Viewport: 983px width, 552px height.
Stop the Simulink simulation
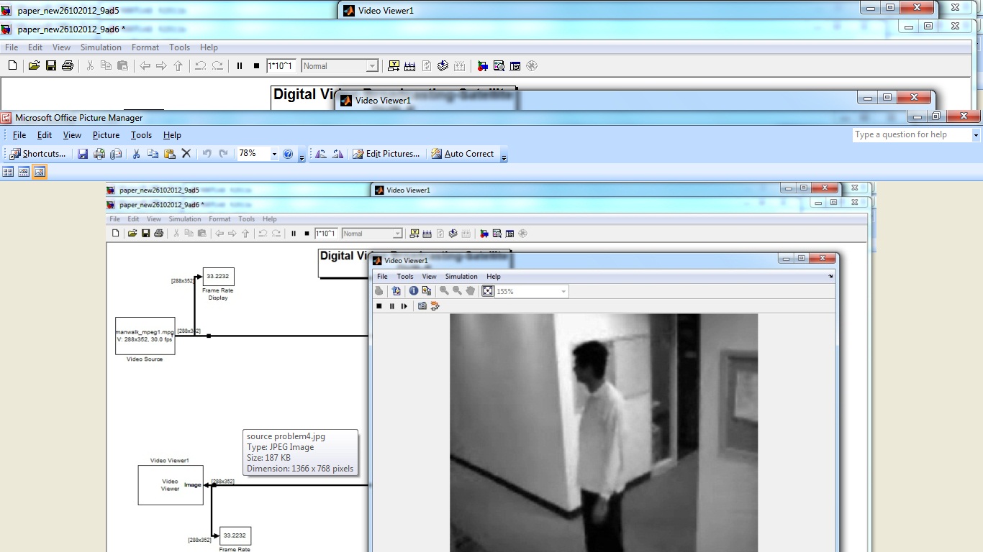(256, 66)
